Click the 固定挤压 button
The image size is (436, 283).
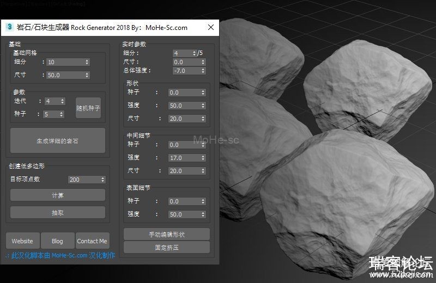(167, 247)
